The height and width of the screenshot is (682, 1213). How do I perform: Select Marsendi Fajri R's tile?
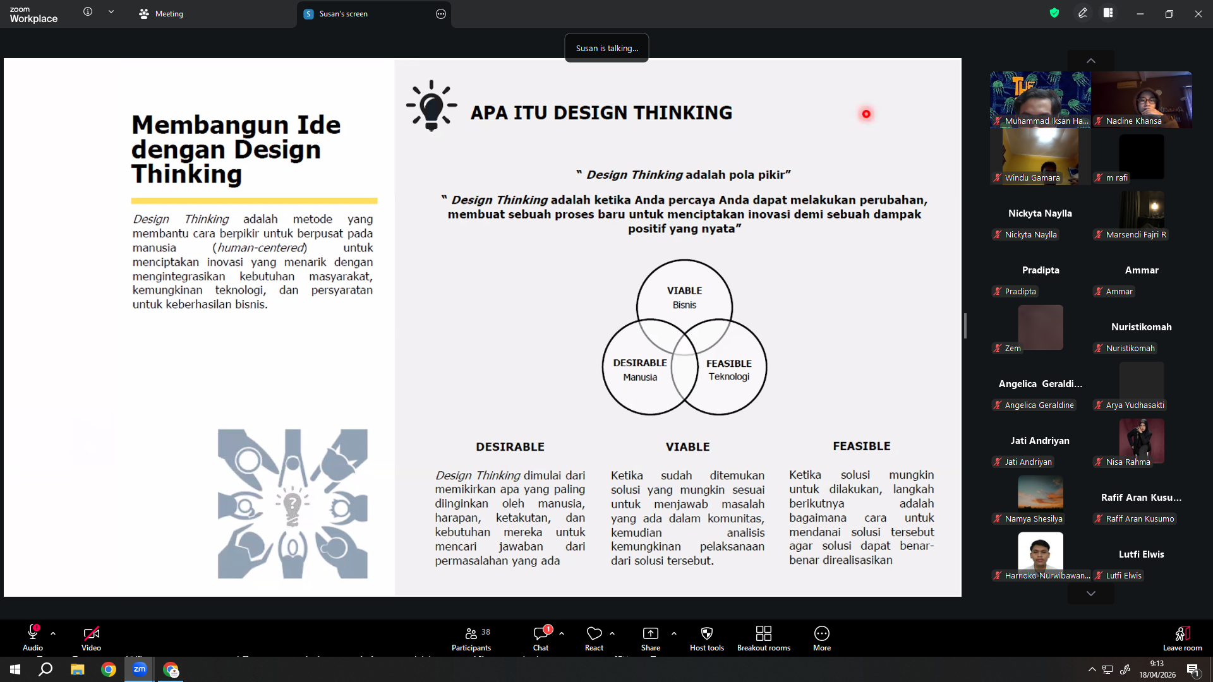tap(1142, 213)
